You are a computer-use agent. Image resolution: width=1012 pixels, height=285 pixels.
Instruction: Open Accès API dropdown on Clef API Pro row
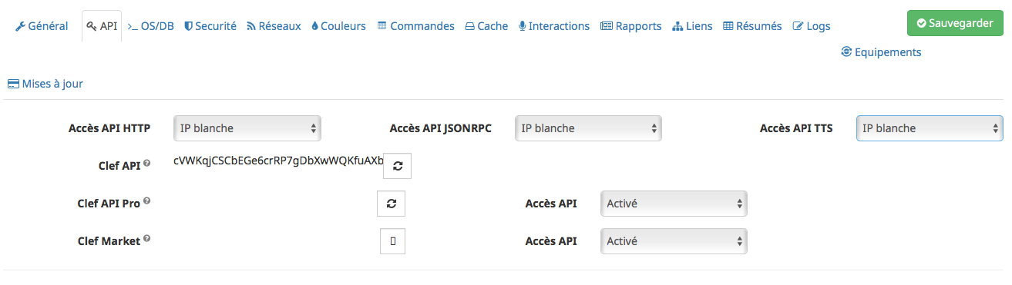pos(674,204)
